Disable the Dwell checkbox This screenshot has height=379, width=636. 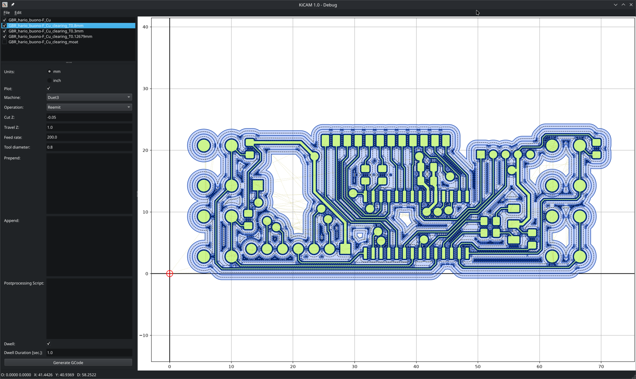tap(49, 344)
